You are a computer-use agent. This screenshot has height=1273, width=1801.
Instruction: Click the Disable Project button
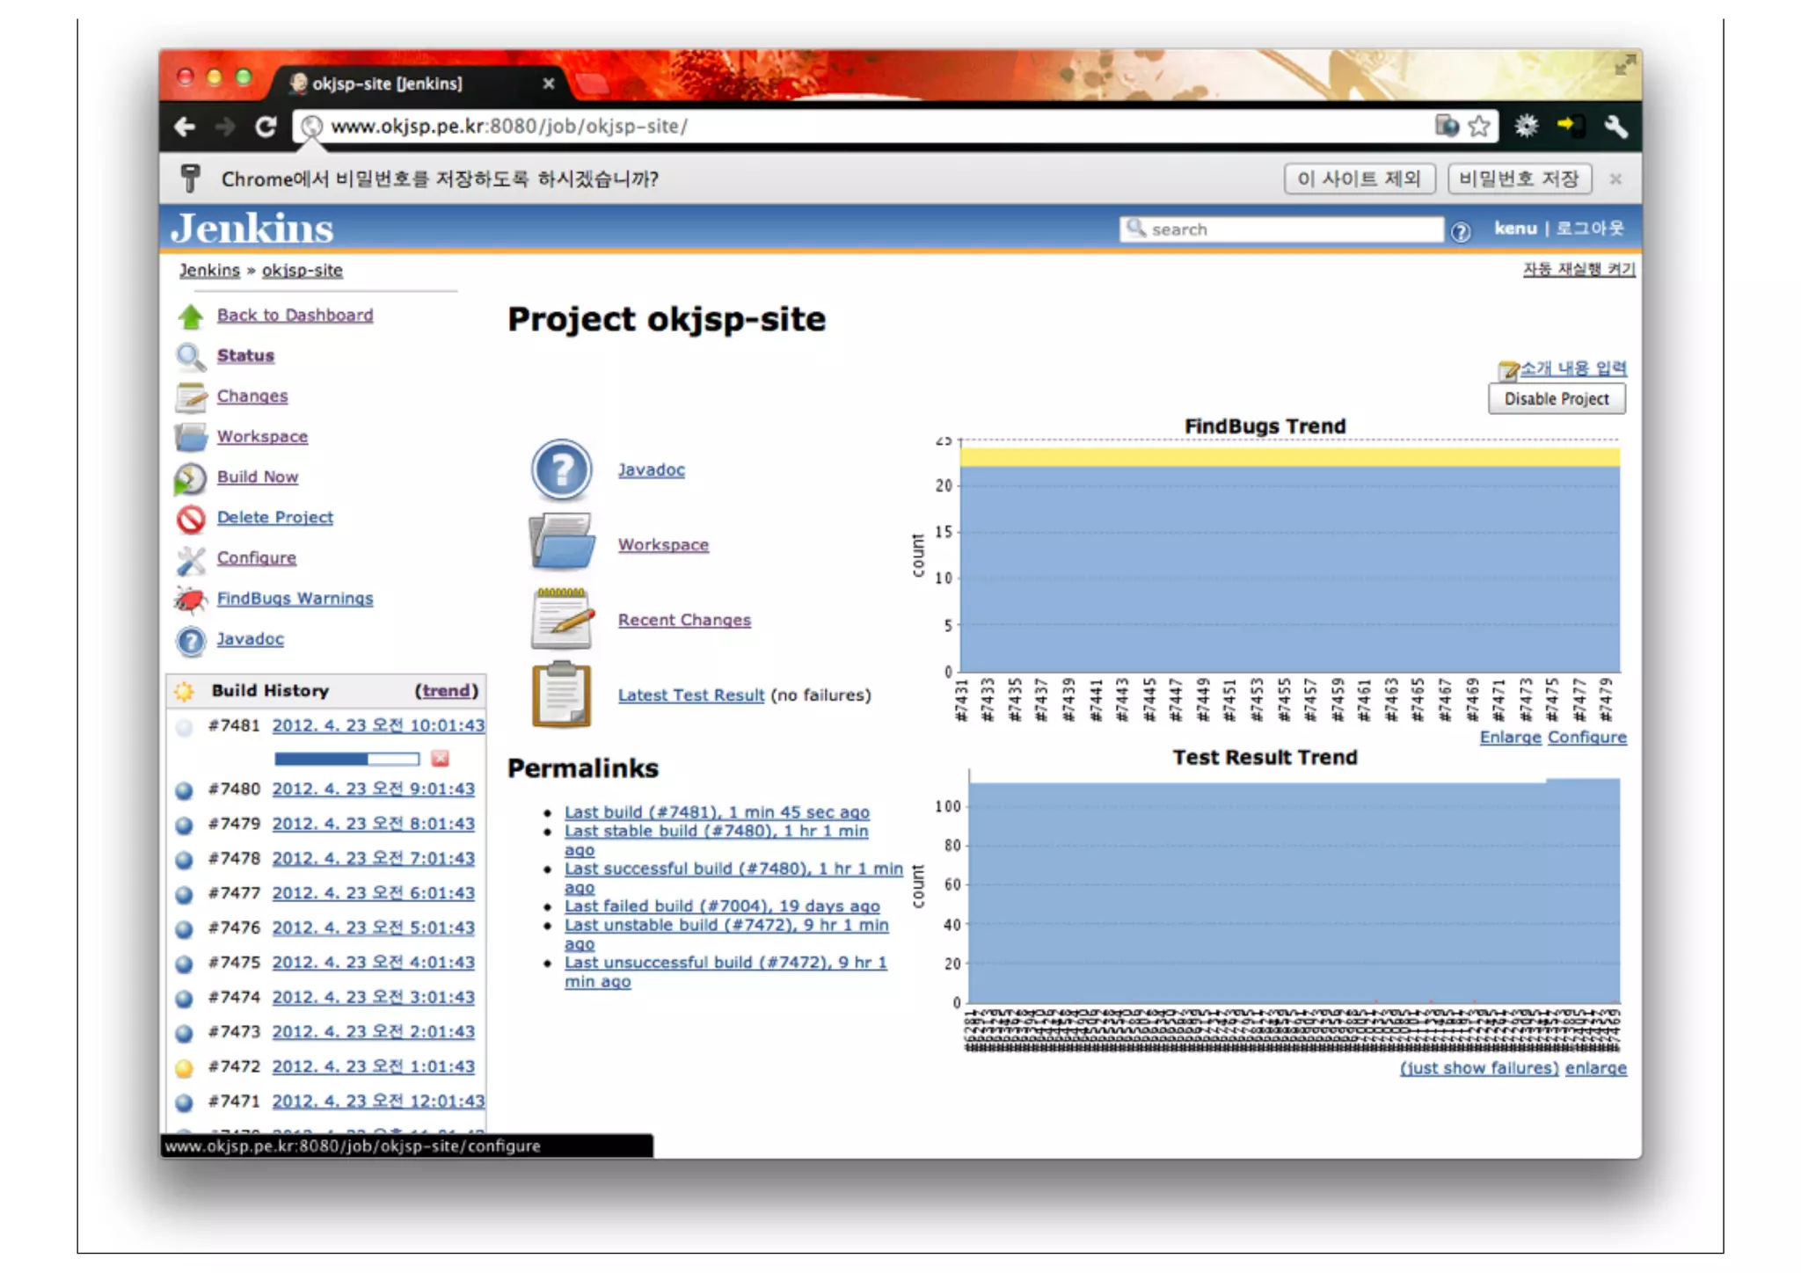pyautogui.click(x=1556, y=399)
